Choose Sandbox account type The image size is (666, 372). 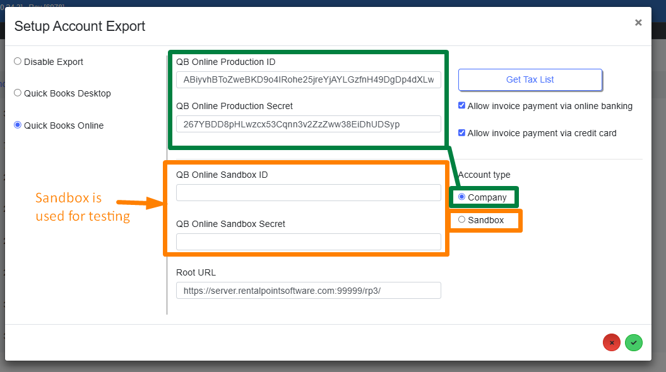tap(461, 219)
